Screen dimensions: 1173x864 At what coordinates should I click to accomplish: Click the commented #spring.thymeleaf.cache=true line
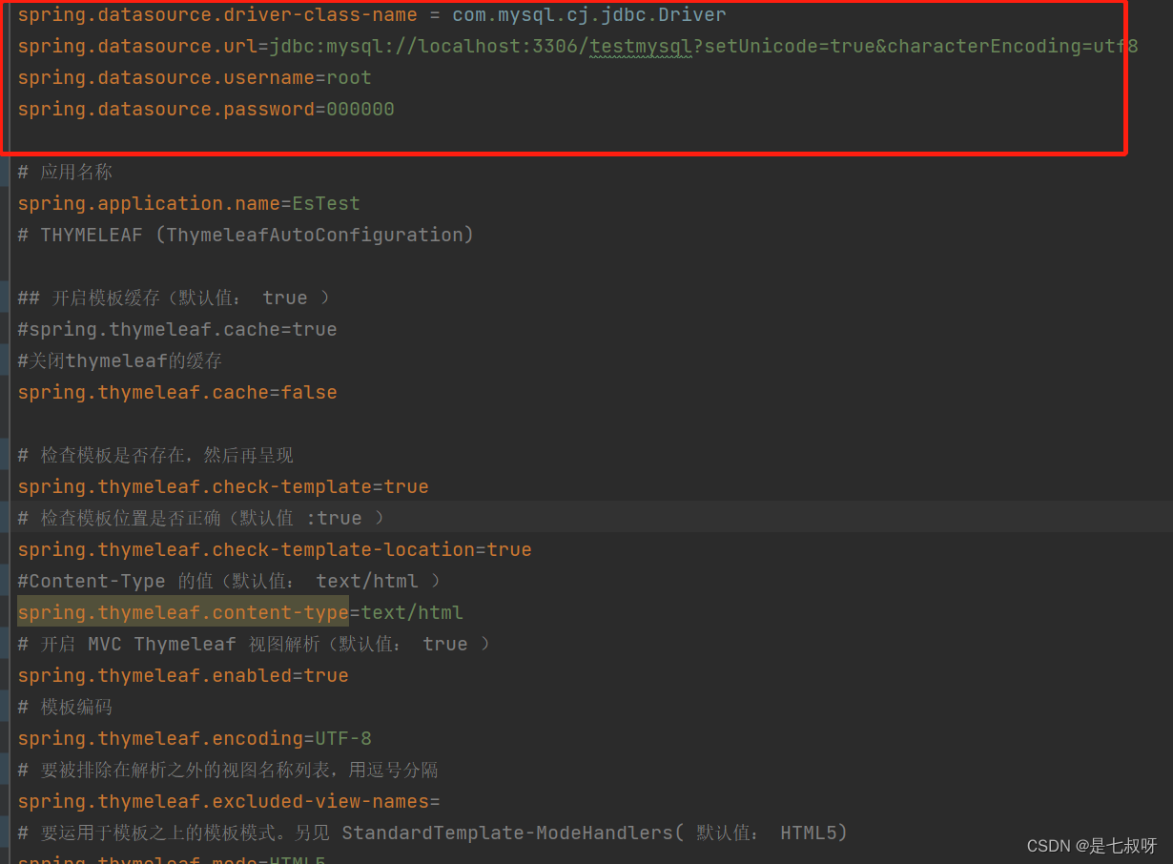176,329
